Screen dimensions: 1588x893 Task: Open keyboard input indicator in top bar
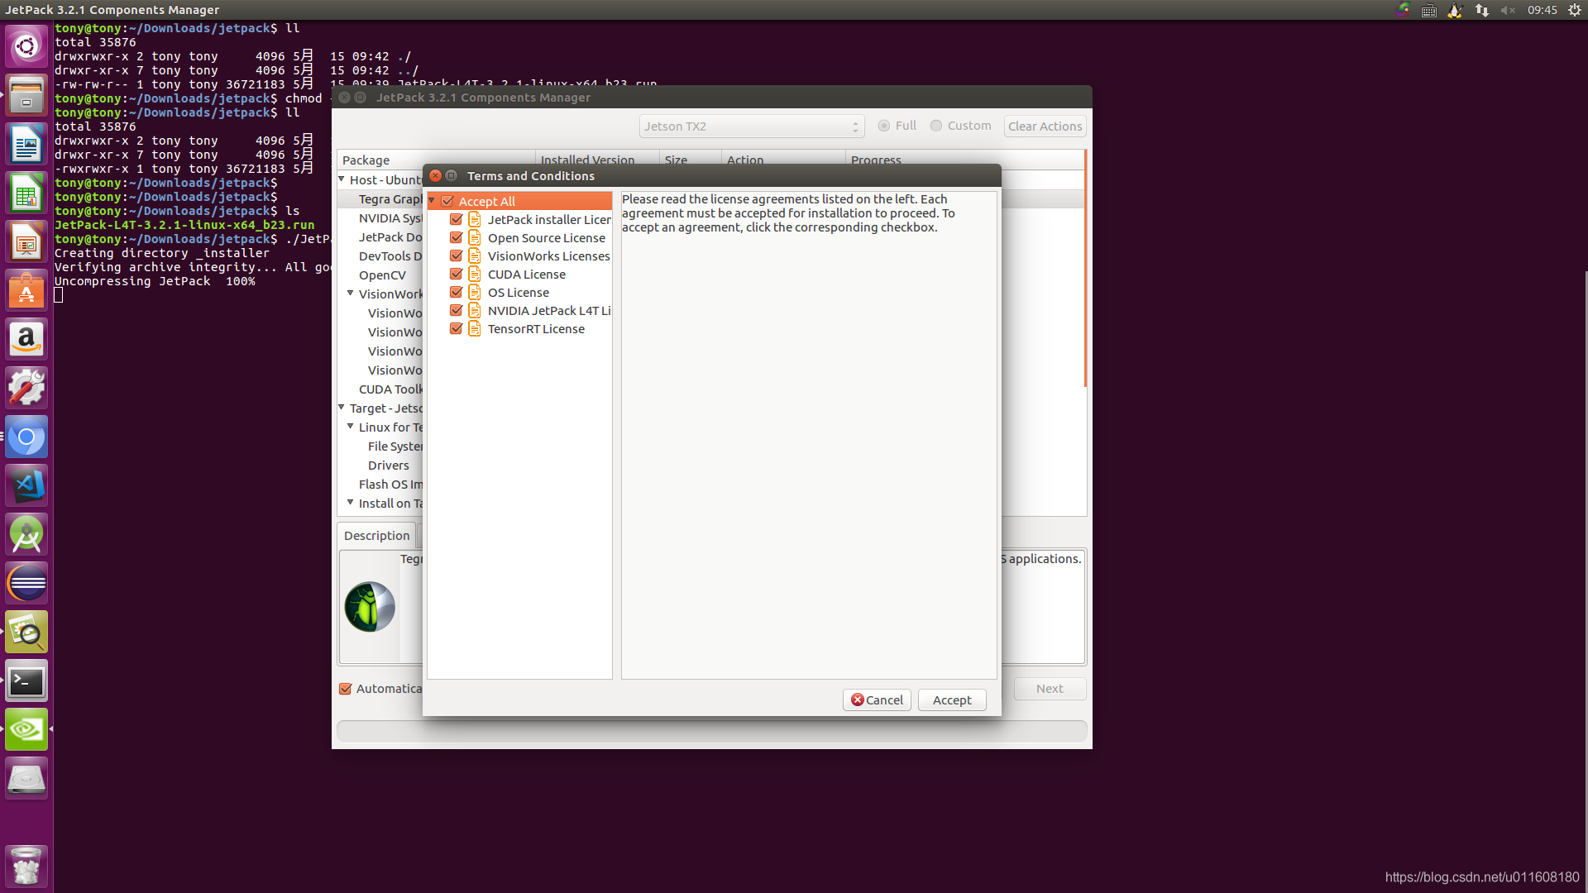coord(1428,10)
